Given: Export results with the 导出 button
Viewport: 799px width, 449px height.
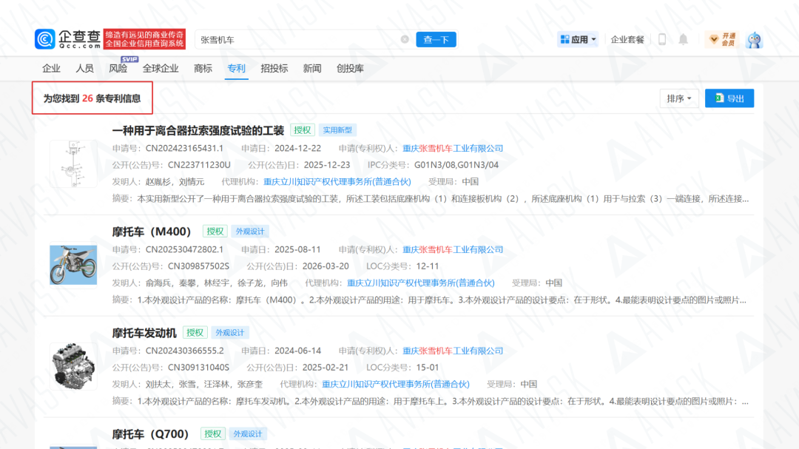Looking at the screenshot, I should tap(729, 98).
